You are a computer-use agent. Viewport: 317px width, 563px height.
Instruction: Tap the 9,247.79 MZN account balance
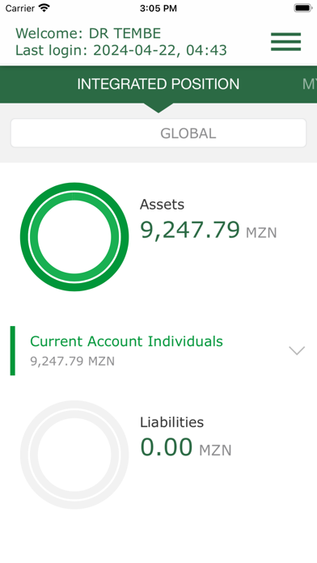tap(72, 361)
